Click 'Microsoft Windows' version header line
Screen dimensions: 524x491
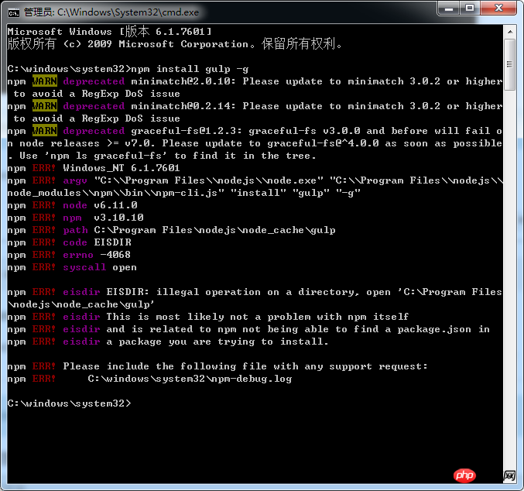point(110,32)
